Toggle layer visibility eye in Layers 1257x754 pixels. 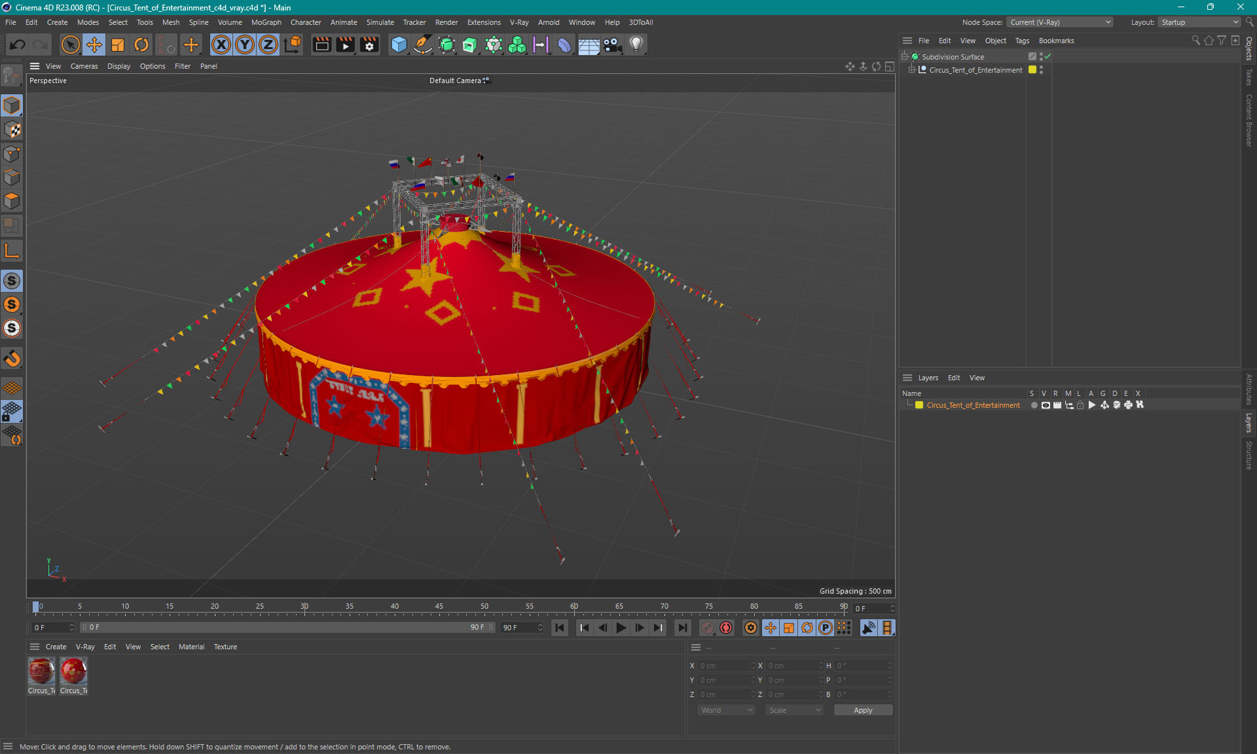tap(1046, 405)
